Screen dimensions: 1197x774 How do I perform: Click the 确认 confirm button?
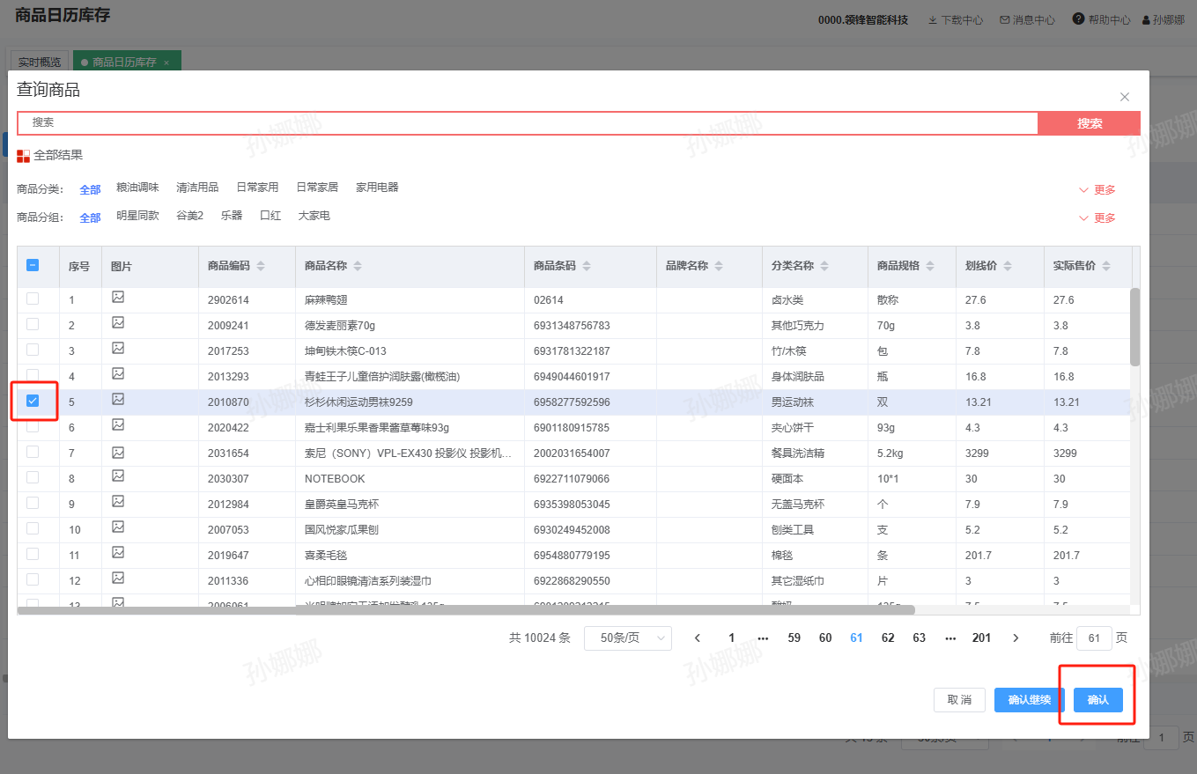pyautogui.click(x=1097, y=700)
